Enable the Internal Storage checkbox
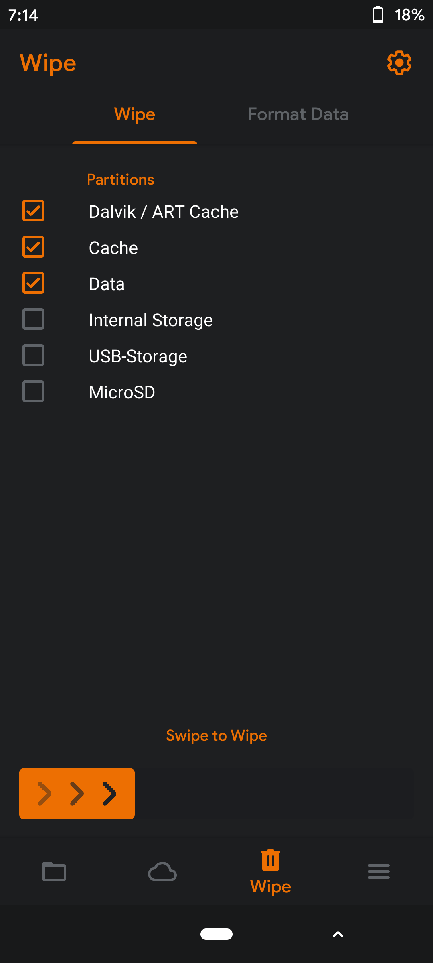The height and width of the screenshot is (963, 433). 33,319
